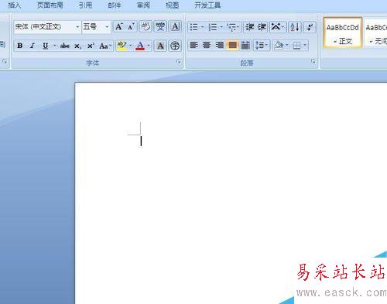Apply character shading with the gray A

click(x=160, y=46)
